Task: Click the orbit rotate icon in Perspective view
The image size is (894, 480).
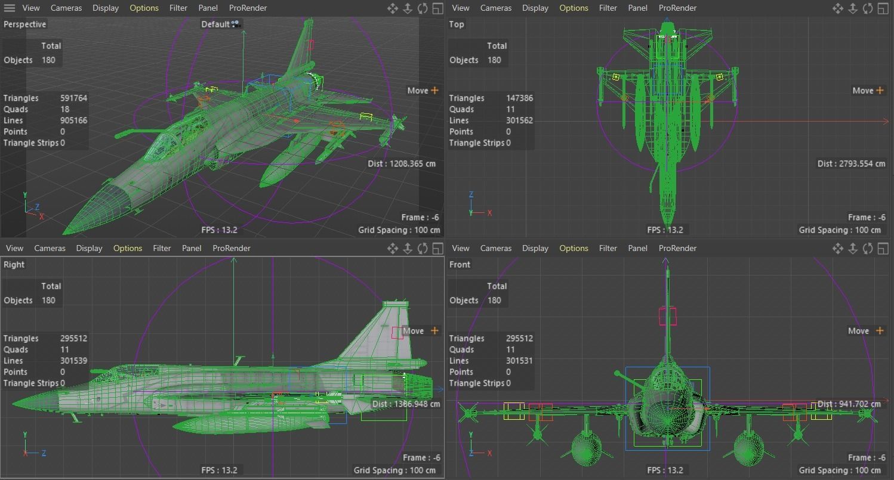Action: (423, 8)
